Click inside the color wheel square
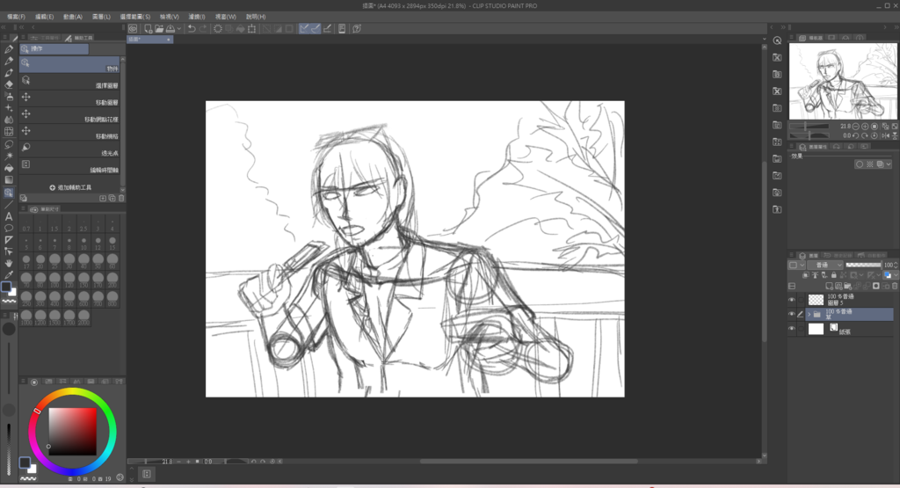Screen dimensions: 900x488 [70, 428]
